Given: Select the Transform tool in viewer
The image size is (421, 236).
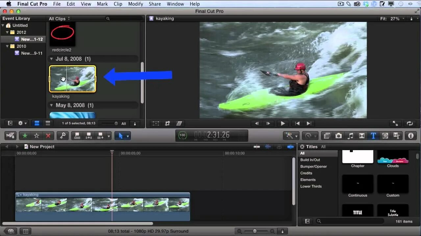Looking at the screenshot, I should [156, 124].
